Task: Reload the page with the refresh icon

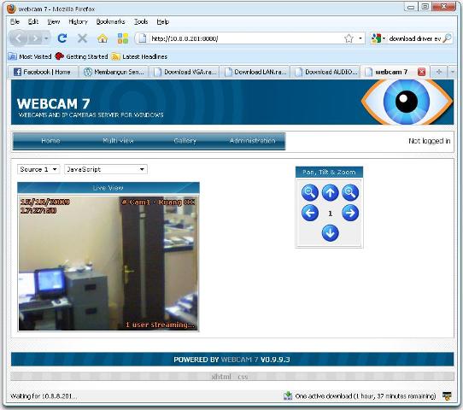Action: 62,38
